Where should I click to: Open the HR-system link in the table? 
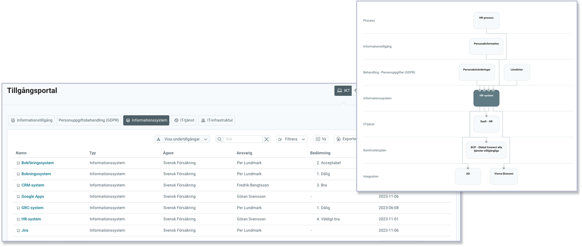pos(31,219)
